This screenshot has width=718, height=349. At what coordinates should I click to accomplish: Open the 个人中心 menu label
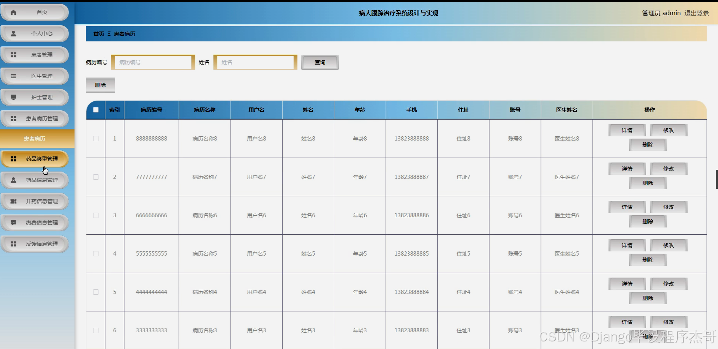click(42, 33)
